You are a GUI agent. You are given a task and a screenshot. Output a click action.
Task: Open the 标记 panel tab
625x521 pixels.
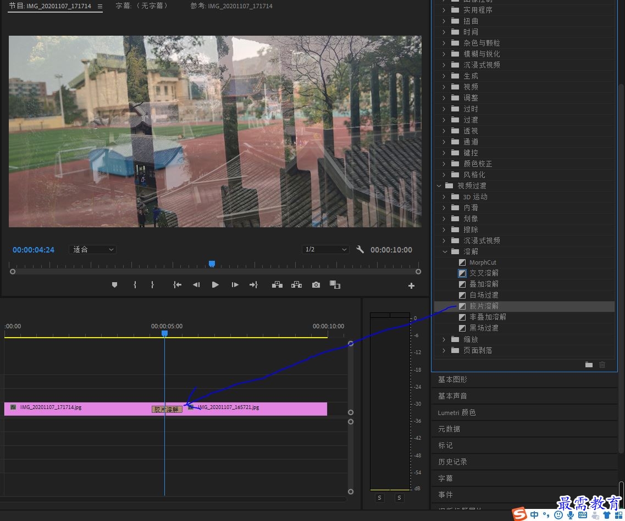(x=445, y=445)
